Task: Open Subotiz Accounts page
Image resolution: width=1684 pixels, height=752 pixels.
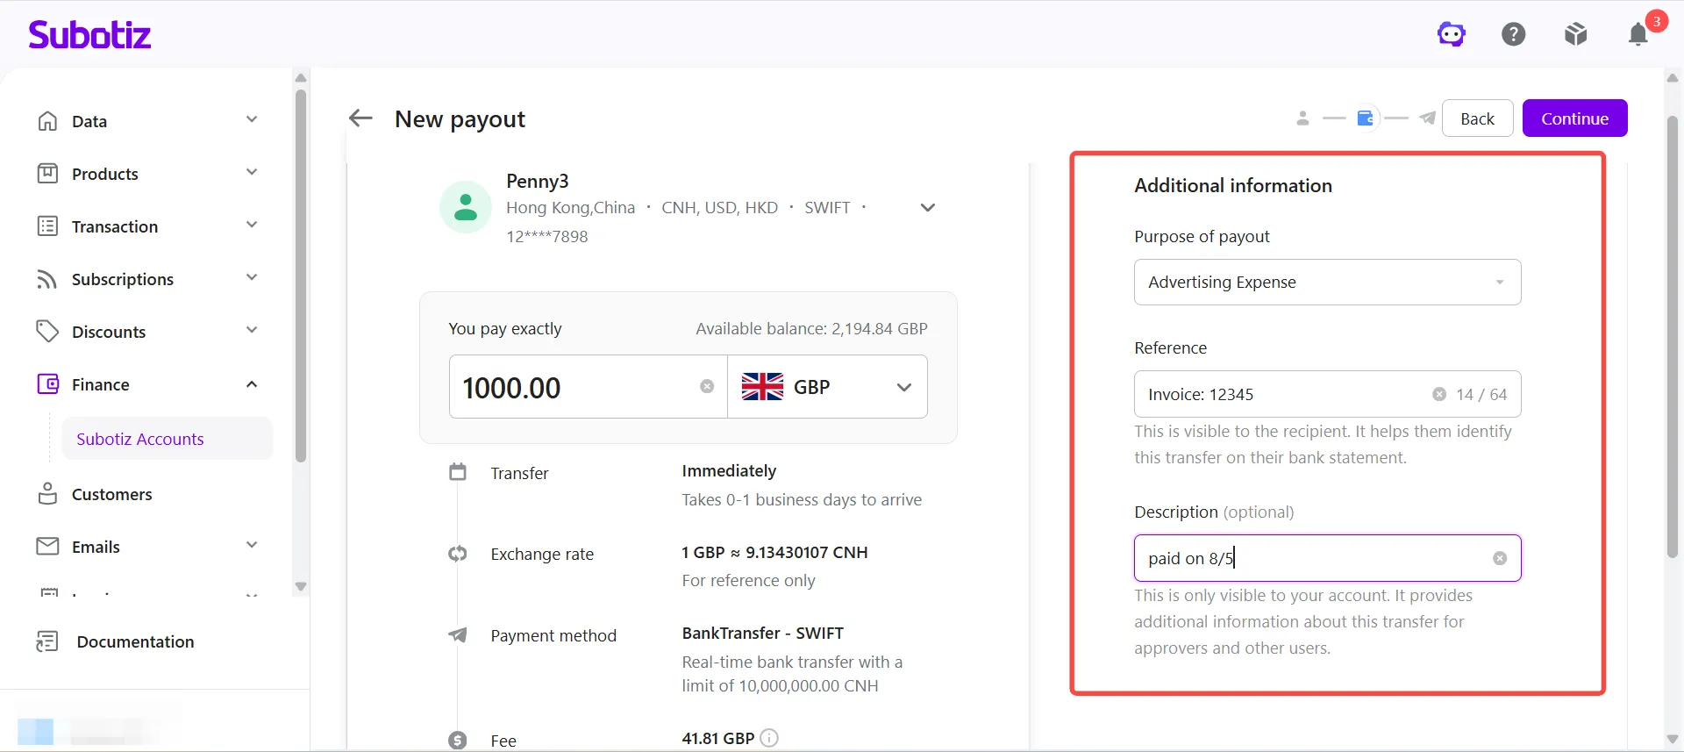Action: [x=167, y=439]
